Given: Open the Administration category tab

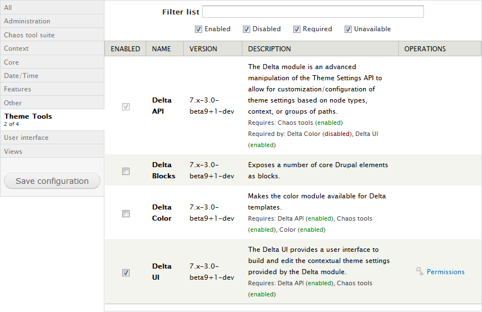Looking at the screenshot, I should point(52,21).
